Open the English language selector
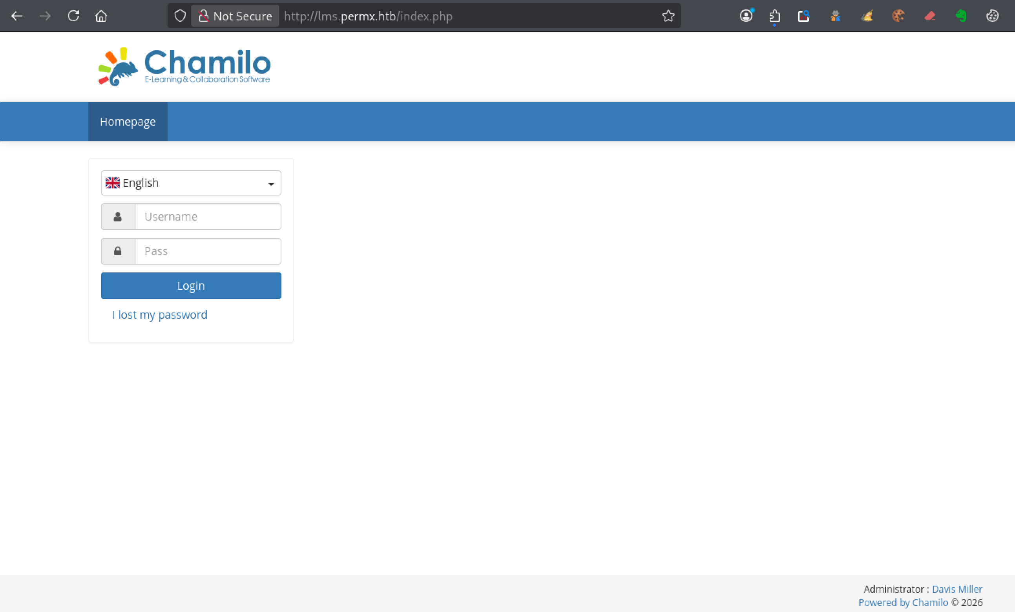This screenshot has width=1015, height=612. [190, 183]
